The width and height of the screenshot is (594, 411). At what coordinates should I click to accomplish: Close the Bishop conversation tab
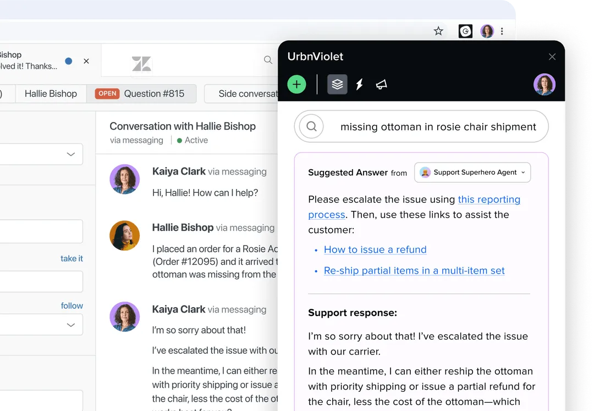[86, 61]
